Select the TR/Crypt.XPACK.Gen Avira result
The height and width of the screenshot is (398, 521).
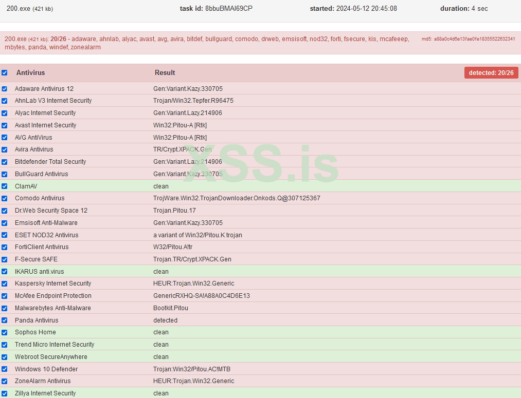point(183,149)
